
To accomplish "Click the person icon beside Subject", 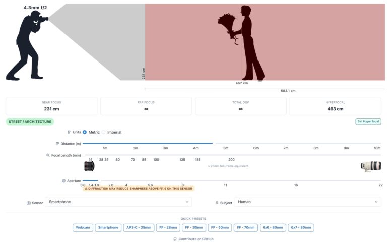I will [x=217, y=203].
